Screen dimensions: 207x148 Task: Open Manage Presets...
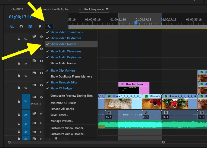click(71, 121)
